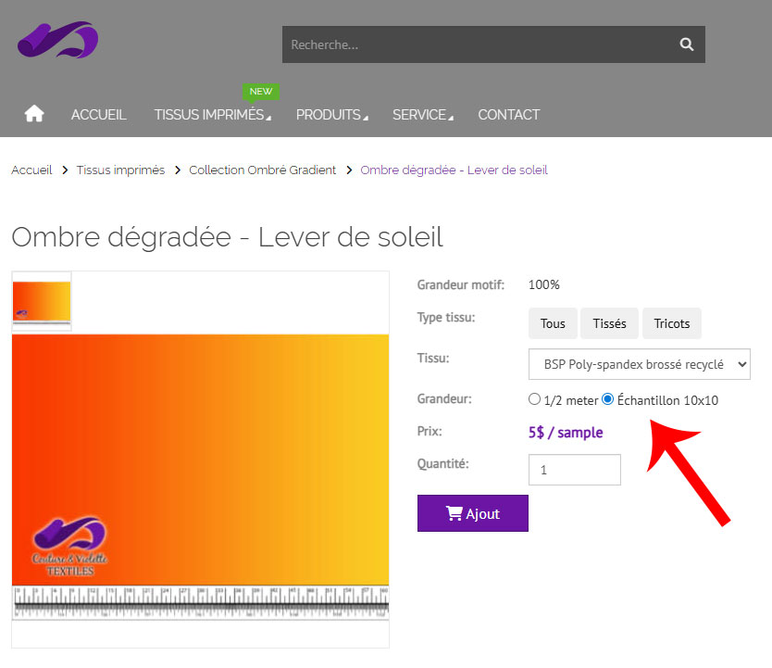Go to the Contact page

click(508, 115)
